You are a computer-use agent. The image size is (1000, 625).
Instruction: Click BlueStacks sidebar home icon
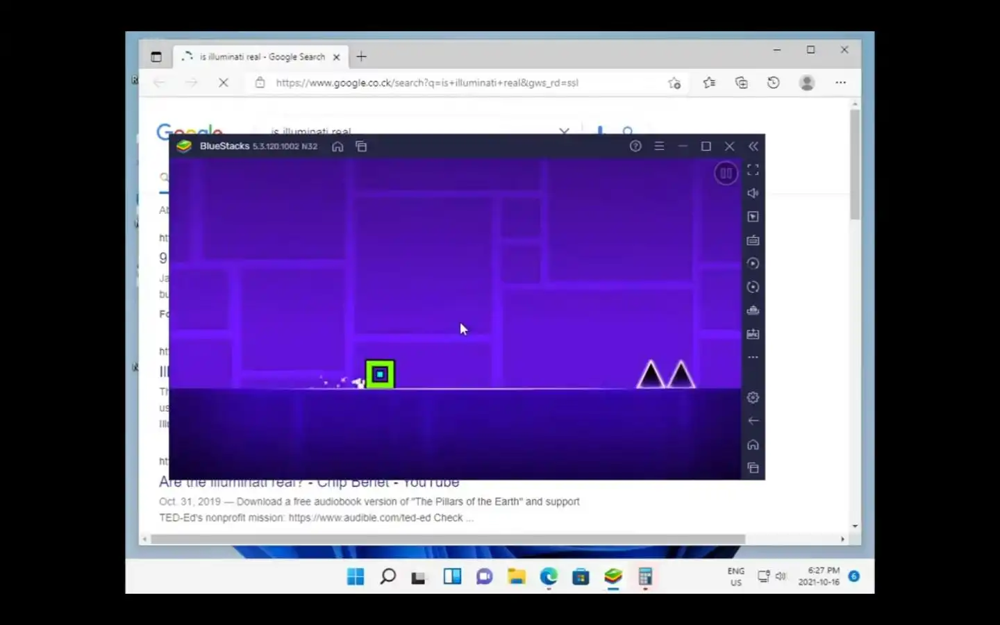[753, 444]
